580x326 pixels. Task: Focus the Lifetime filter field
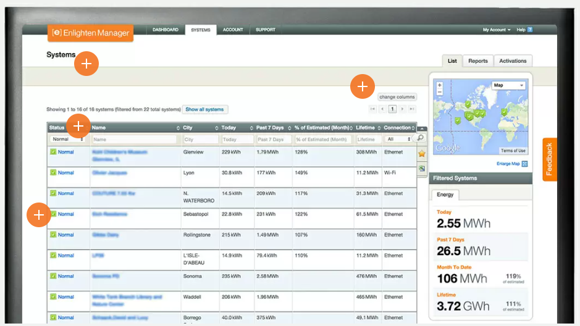pos(368,140)
